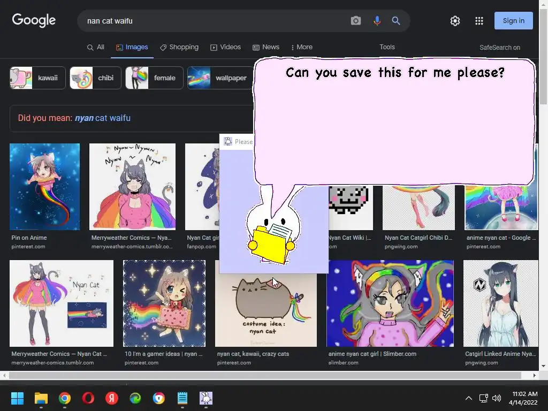
Task: Open the bunny app in the taskbar
Action: (x=206, y=398)
